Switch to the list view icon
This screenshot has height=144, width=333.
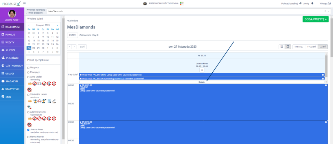coord(282,47)
